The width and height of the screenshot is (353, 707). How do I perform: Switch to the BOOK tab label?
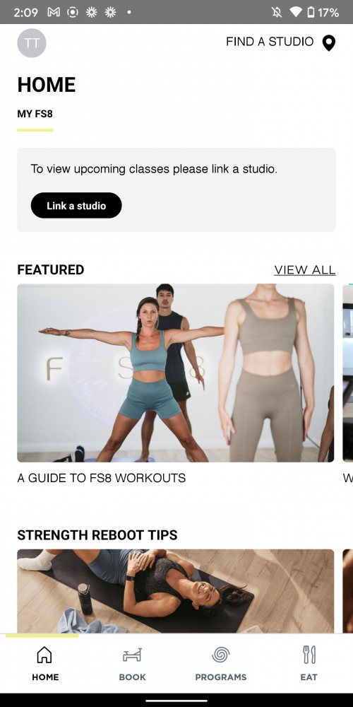pos(133,677)
